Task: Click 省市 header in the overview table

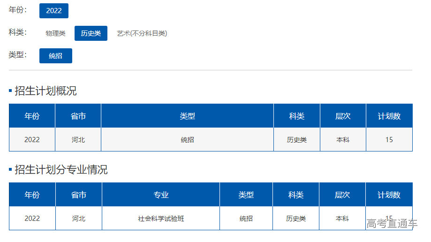Action: (x=78, y=116)
